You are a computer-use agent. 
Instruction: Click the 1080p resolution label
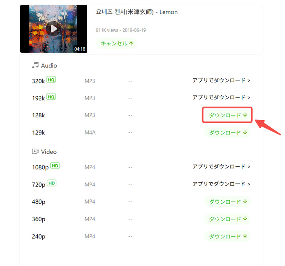(40, 167)
